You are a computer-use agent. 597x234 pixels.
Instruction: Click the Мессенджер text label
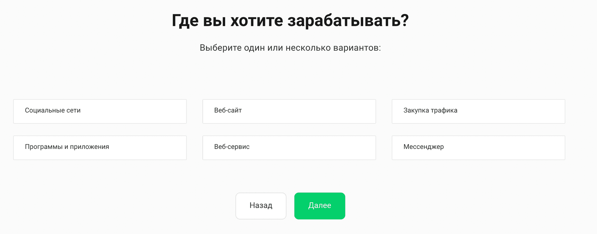tap(423, 147)
